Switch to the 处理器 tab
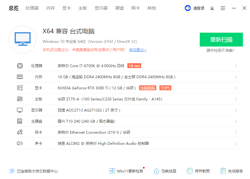The image size is (250, 179). [x=32, y=8]
